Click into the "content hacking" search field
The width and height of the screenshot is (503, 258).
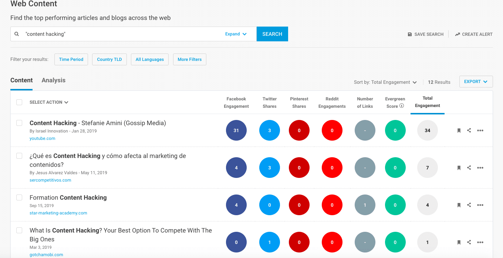122,34
